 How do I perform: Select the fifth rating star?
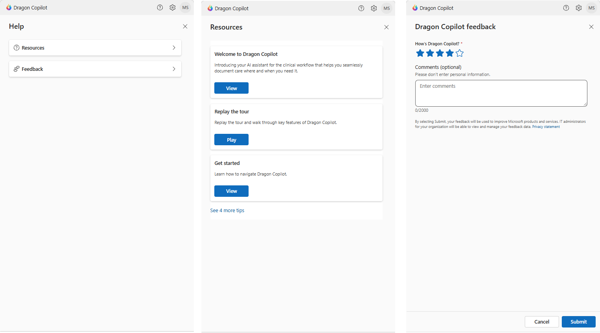click(459, 53)
